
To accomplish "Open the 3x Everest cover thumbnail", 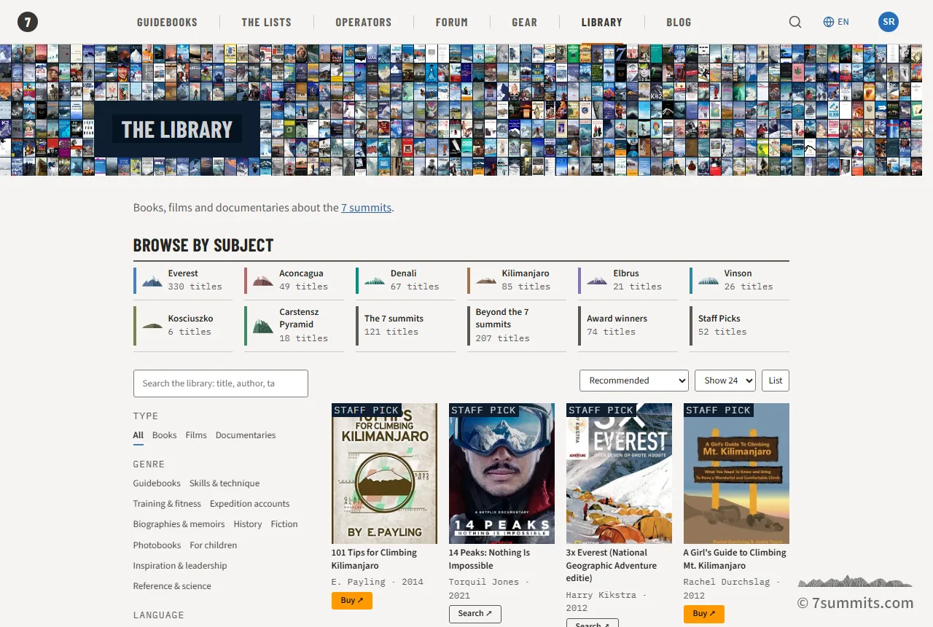I will pyautogui.click(x=619, y=473).
